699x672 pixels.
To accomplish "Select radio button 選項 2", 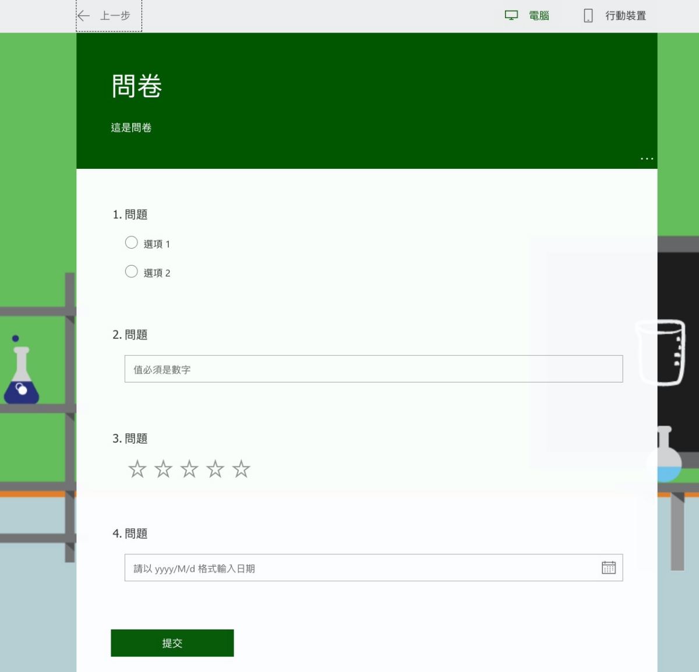I will coord(132,272).
